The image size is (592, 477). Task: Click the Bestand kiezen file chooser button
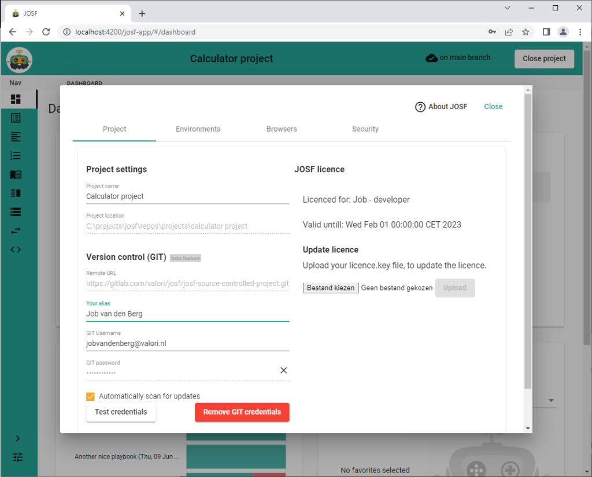(x=331, y=288)
